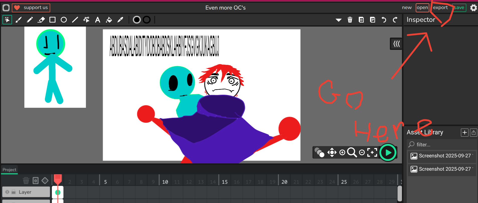Click the trash icon in top toolbar
Screen dimensions: 478x203
point(350,20)
